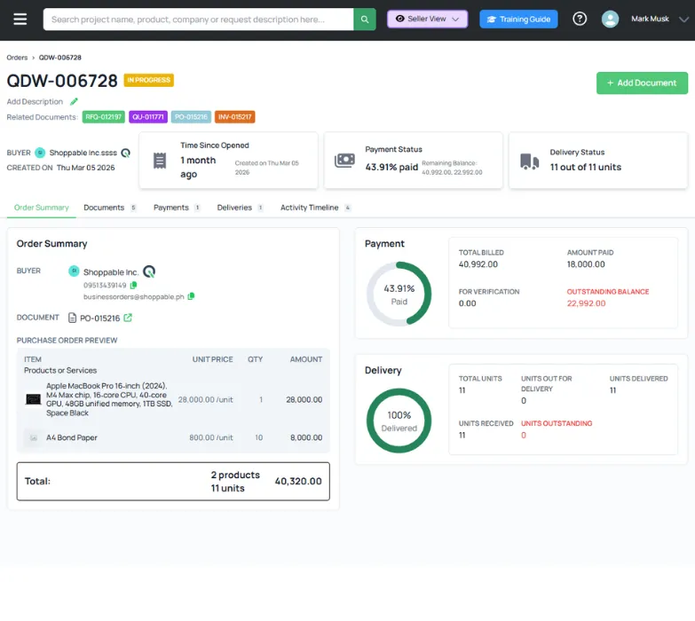695x621 pixels.
Task: Click the Apple MacBook Pro item description
Action: coord(109,399)
